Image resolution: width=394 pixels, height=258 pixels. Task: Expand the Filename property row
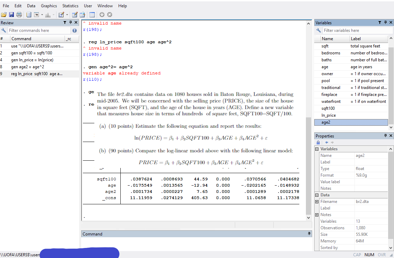click(317, 202)
